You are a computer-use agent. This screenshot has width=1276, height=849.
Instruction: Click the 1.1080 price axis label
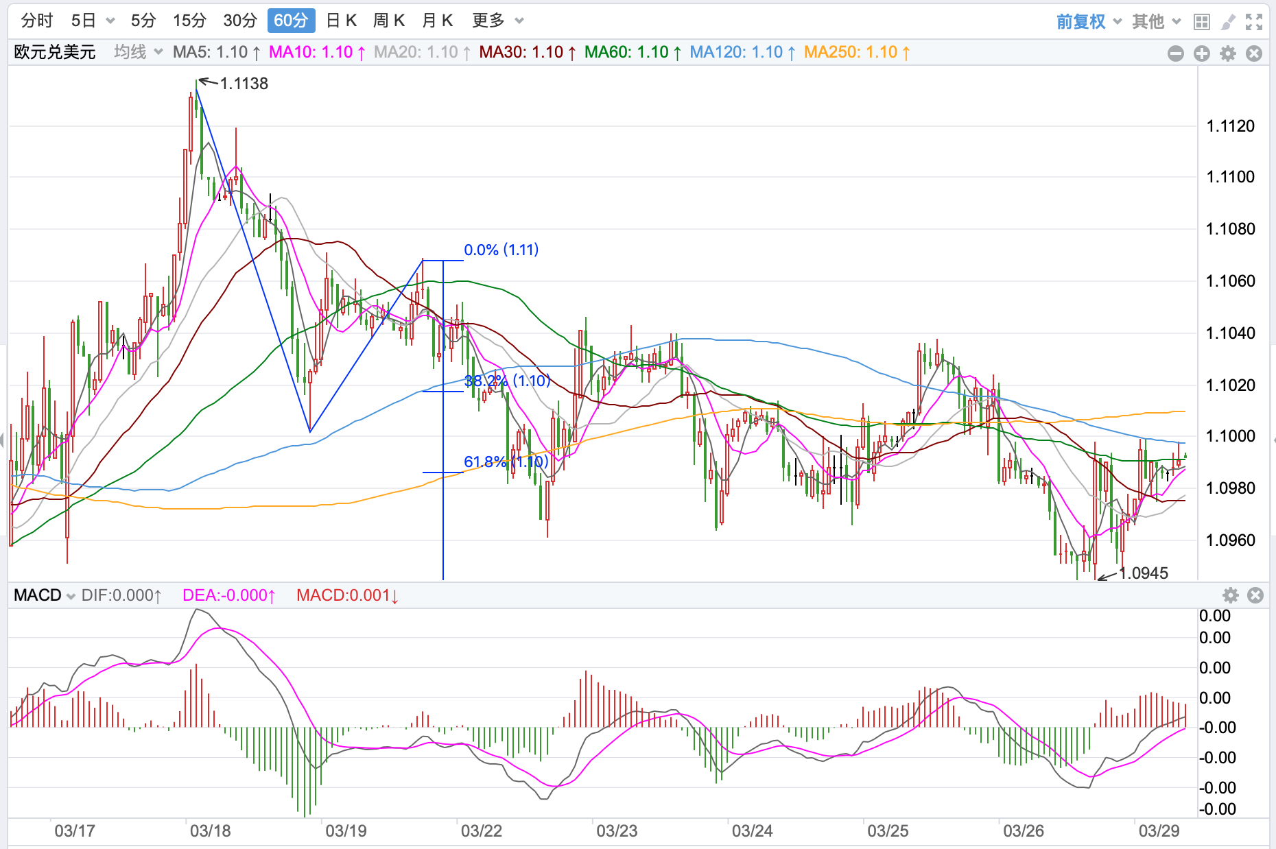(x=1231, y=229)
